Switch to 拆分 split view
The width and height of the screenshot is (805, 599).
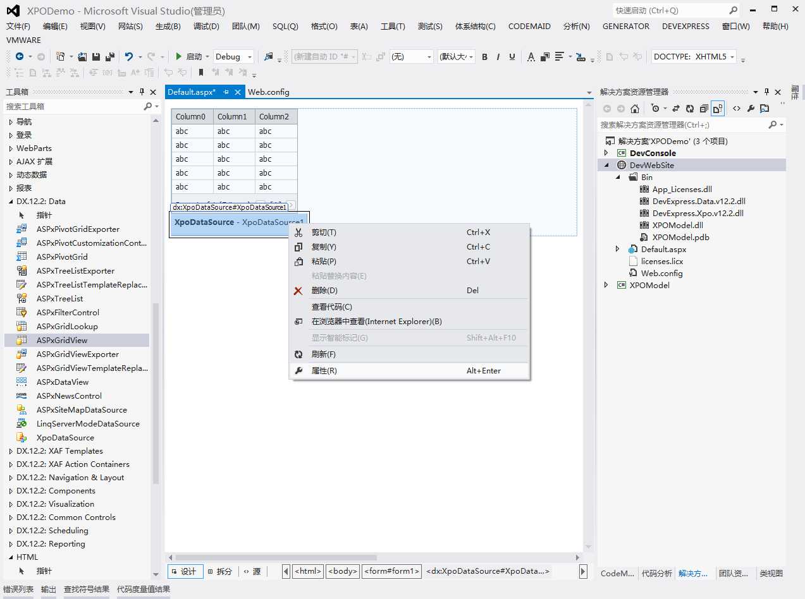tap(219, 571)
